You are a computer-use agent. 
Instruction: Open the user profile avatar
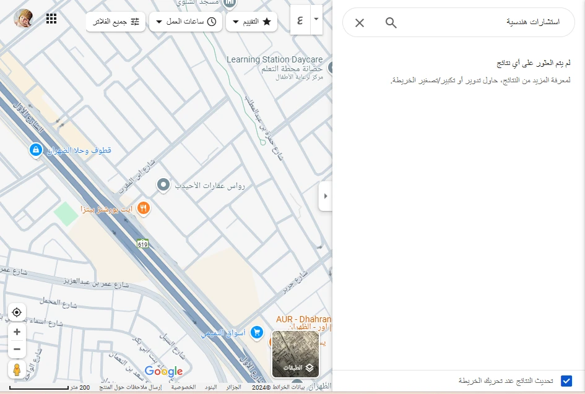click(x=24, y=19)
